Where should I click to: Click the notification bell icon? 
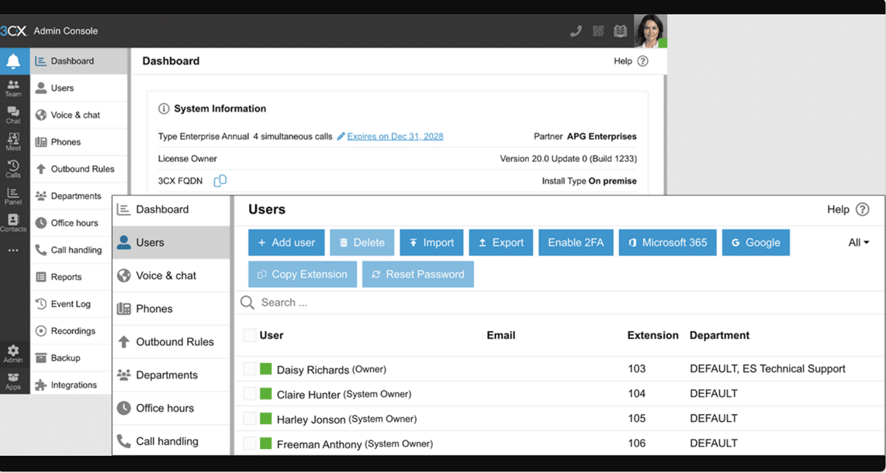(13, 61)
